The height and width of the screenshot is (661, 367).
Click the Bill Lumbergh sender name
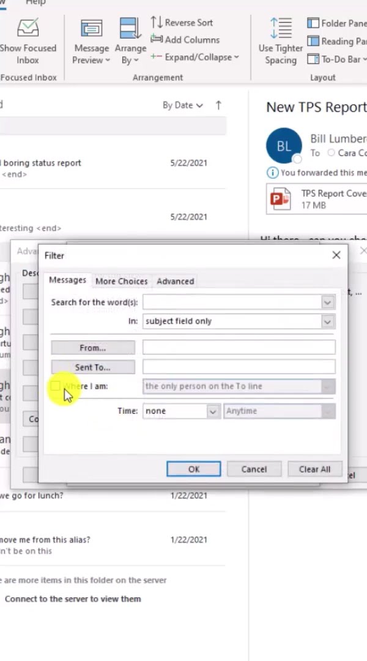tap(338, 138)
